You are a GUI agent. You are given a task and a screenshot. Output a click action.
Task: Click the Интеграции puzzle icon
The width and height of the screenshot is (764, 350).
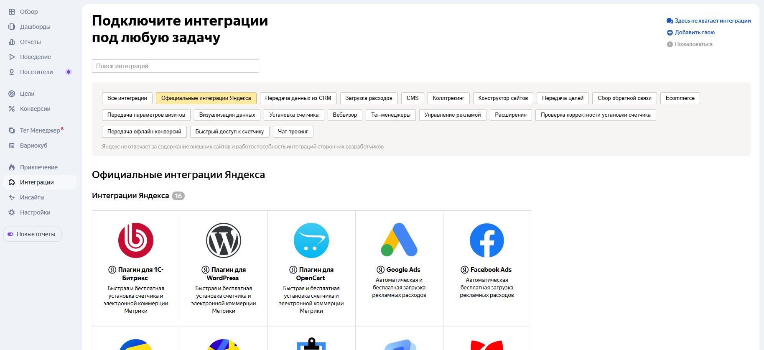pyautogui.click(x=12, y=182)
